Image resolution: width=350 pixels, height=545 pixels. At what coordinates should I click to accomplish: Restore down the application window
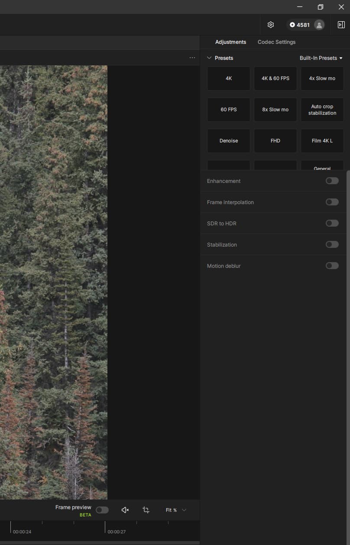(321, 7)
